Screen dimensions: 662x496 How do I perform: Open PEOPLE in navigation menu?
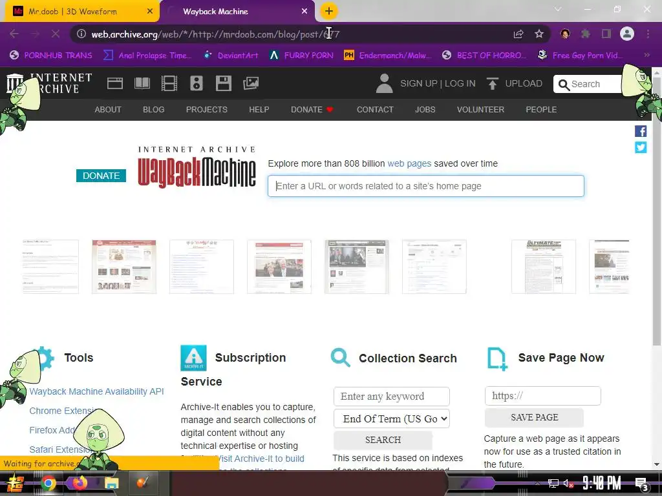pos(541,110)
